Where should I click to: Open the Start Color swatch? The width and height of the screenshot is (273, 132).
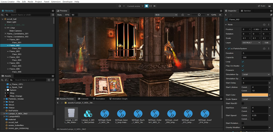(255, 95)
